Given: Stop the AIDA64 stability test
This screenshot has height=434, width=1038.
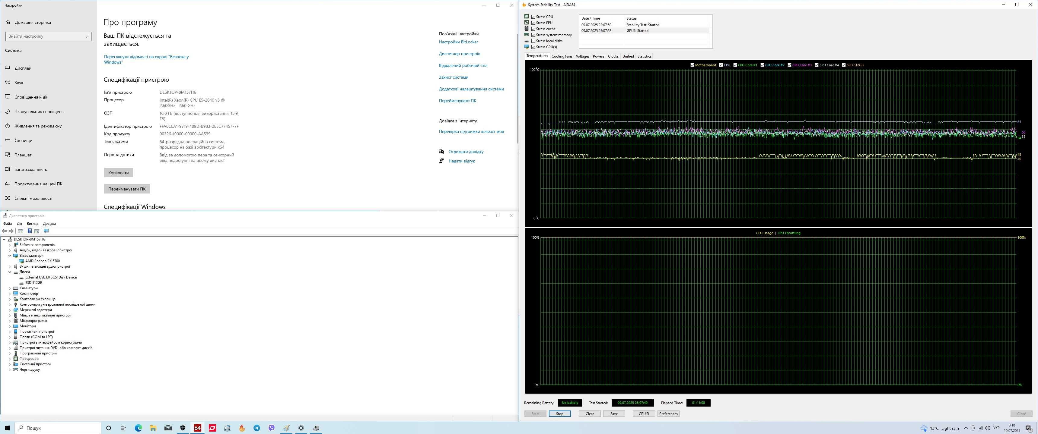Looking at the screenshot, I should [x=560, y=414].
